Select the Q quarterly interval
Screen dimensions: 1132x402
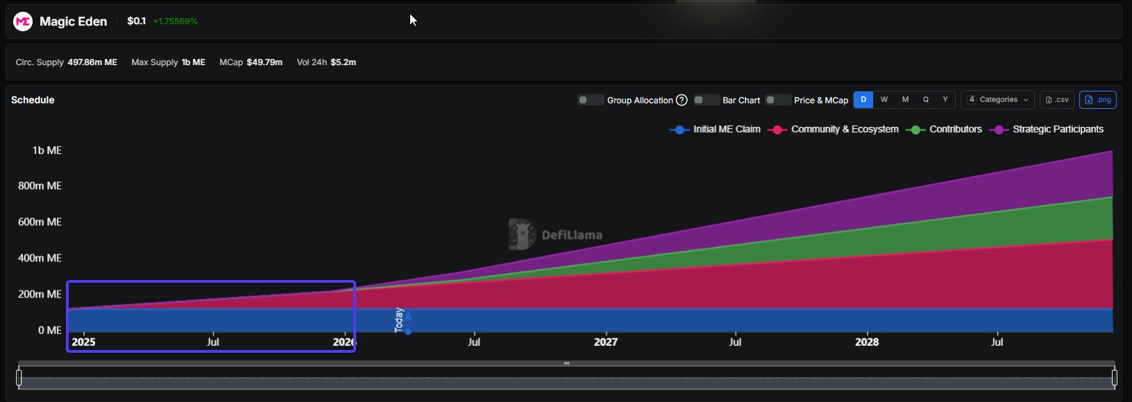point(925,100)
